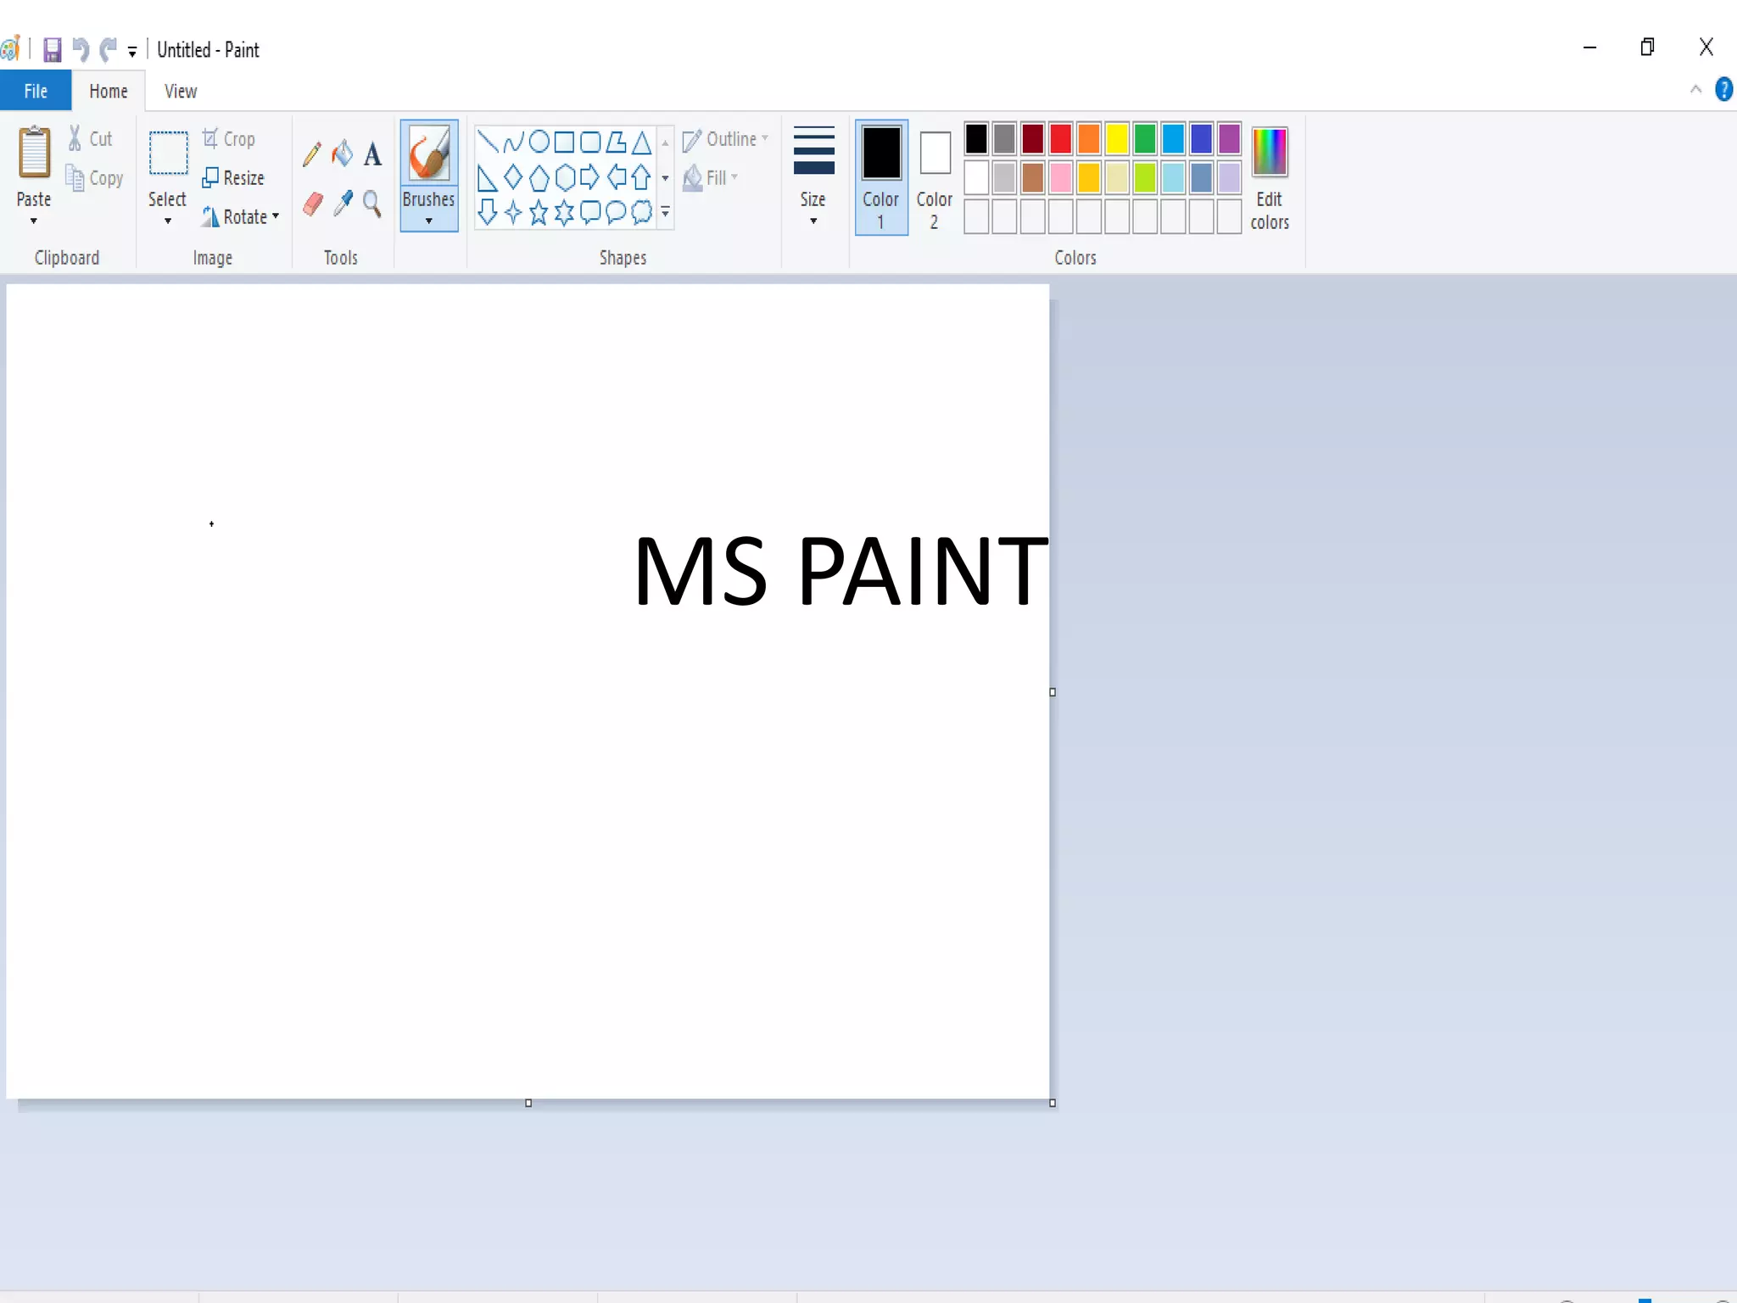The image size is (1737, 1303).
Task: Click the Paste clipboard button
Action: [x=35, y=154]
